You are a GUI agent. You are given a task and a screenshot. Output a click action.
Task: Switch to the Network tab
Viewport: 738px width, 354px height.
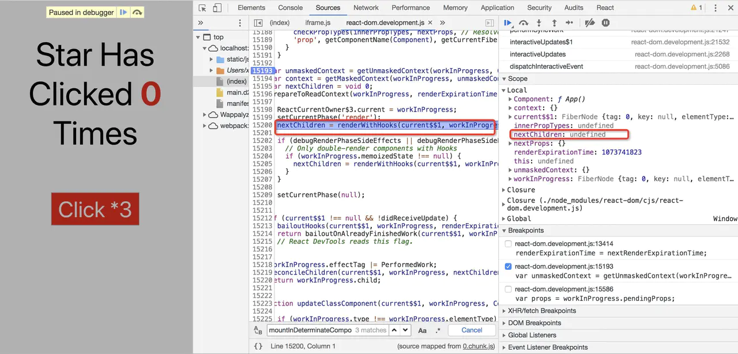click(366, 8)
